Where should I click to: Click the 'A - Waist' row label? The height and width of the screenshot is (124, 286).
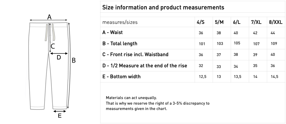tap(112, 33)
